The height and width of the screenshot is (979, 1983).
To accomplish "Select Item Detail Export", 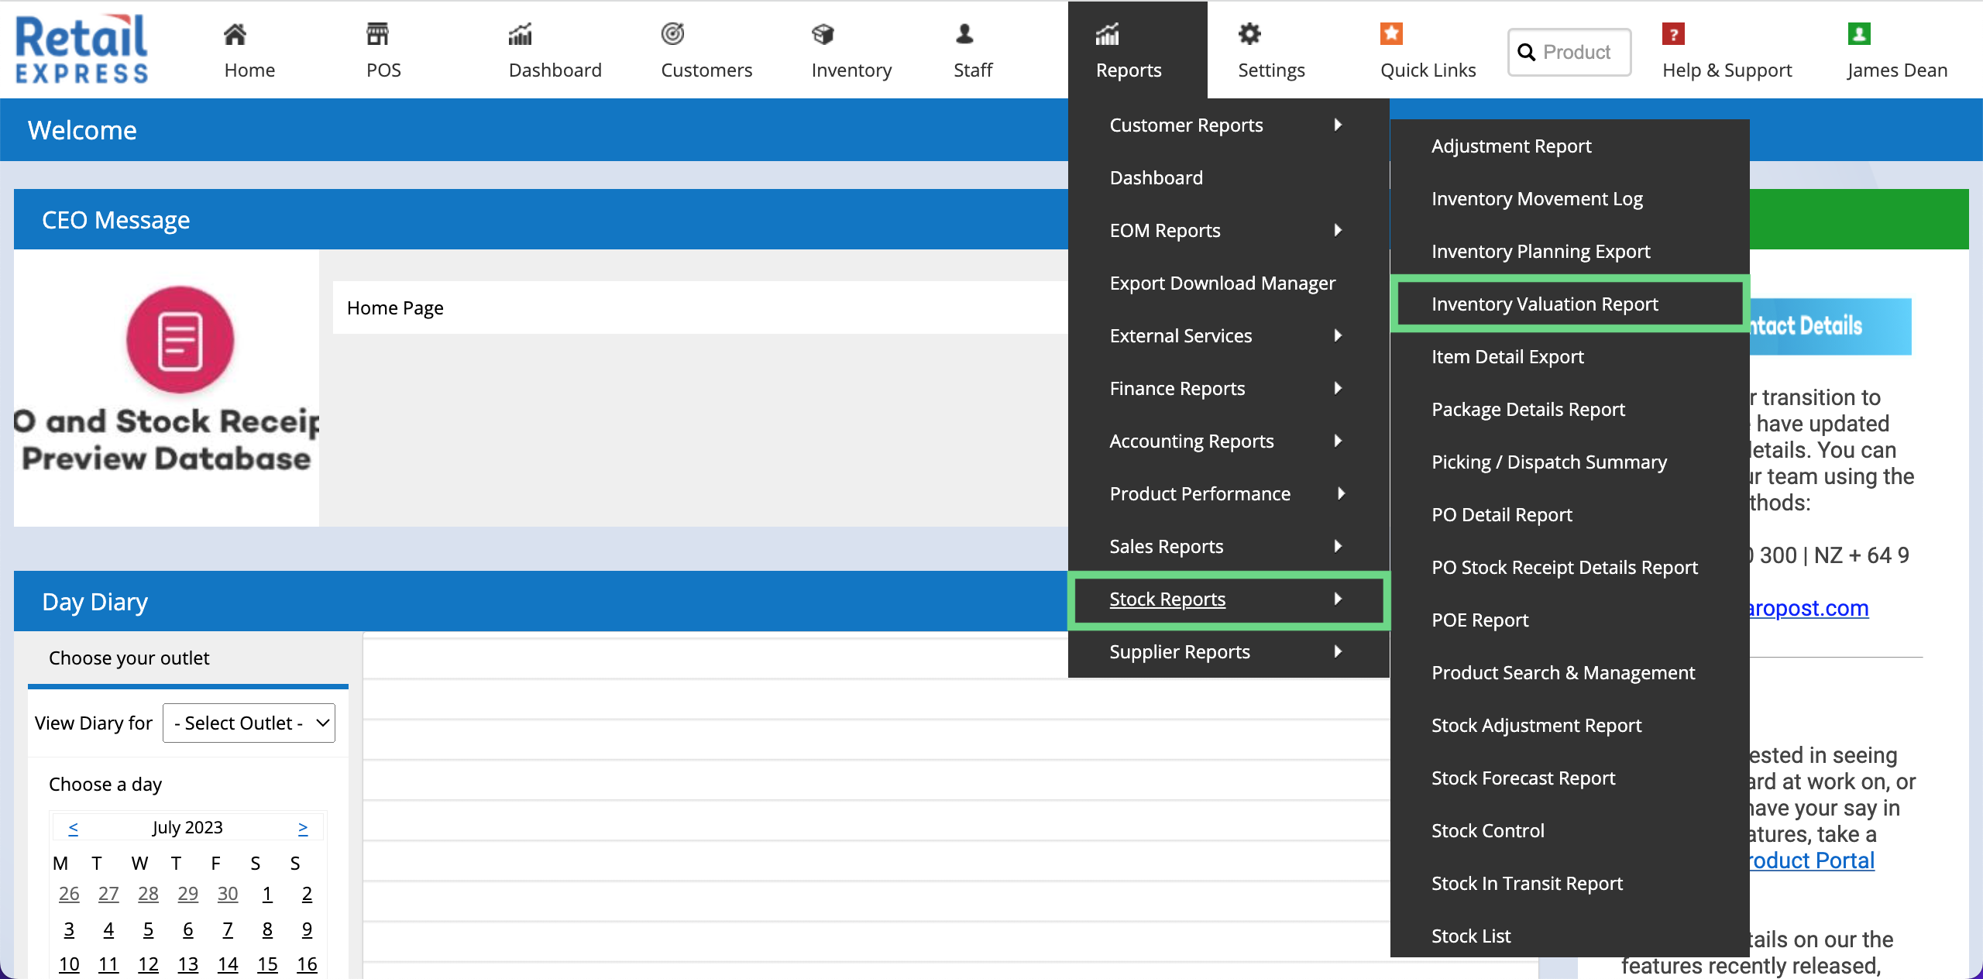I will click(x=1507, y=356).
